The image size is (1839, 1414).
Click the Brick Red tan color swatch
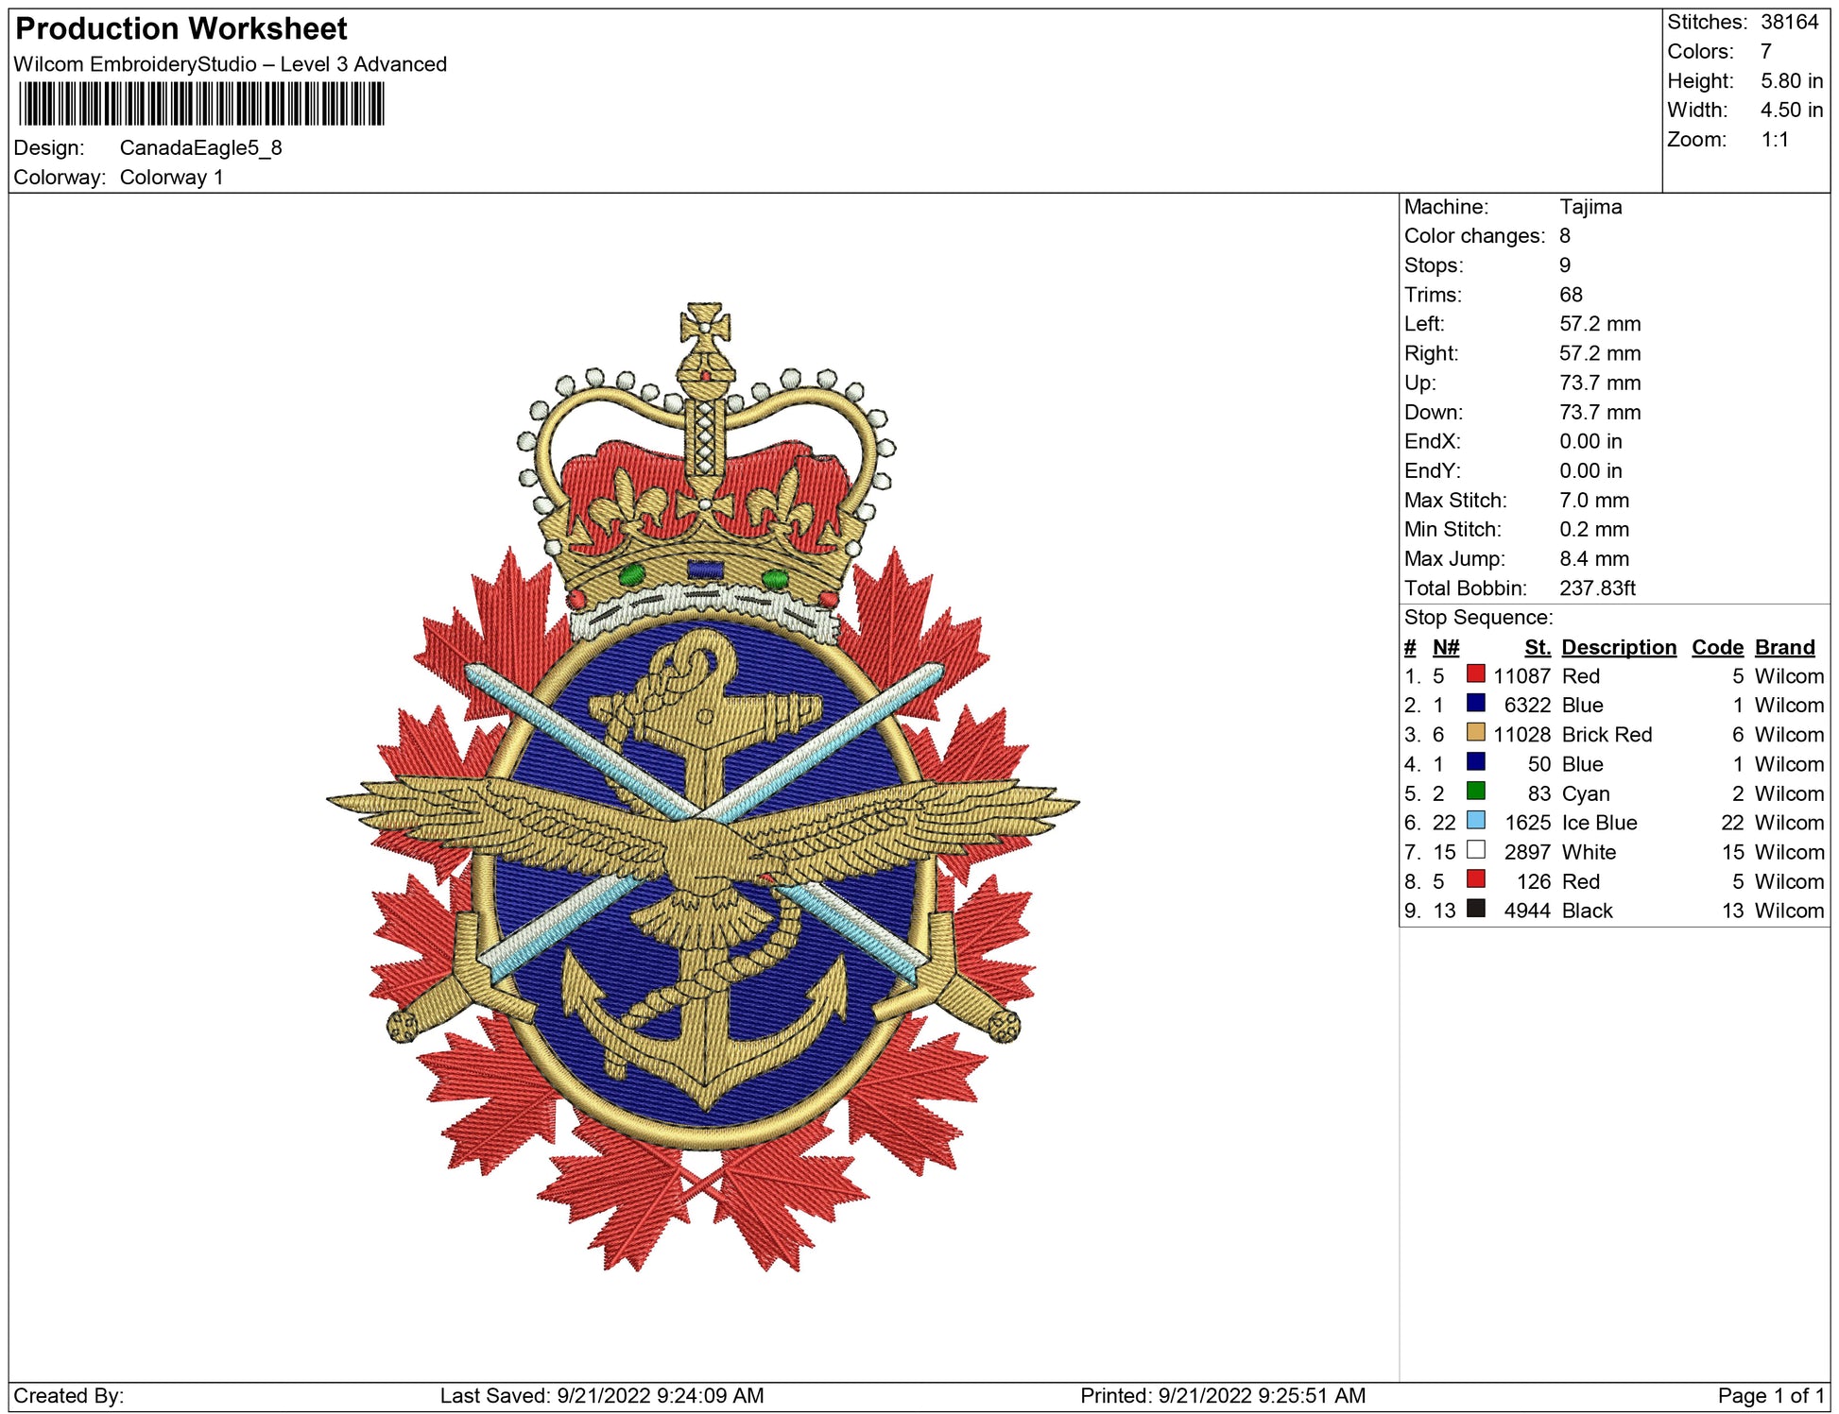[1475, 733]
